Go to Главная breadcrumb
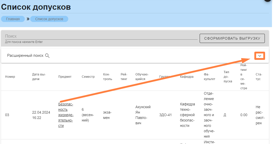This screenshot has height=144, width=273. (x=13, y=19)
